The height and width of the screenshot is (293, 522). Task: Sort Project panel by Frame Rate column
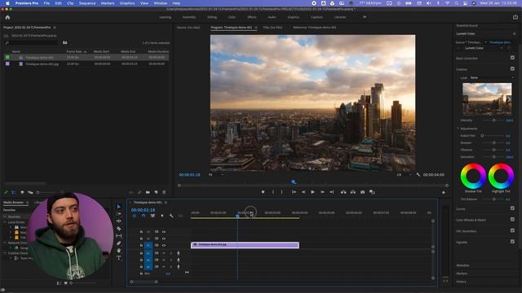pyautogui.click(x=74, y=51)
